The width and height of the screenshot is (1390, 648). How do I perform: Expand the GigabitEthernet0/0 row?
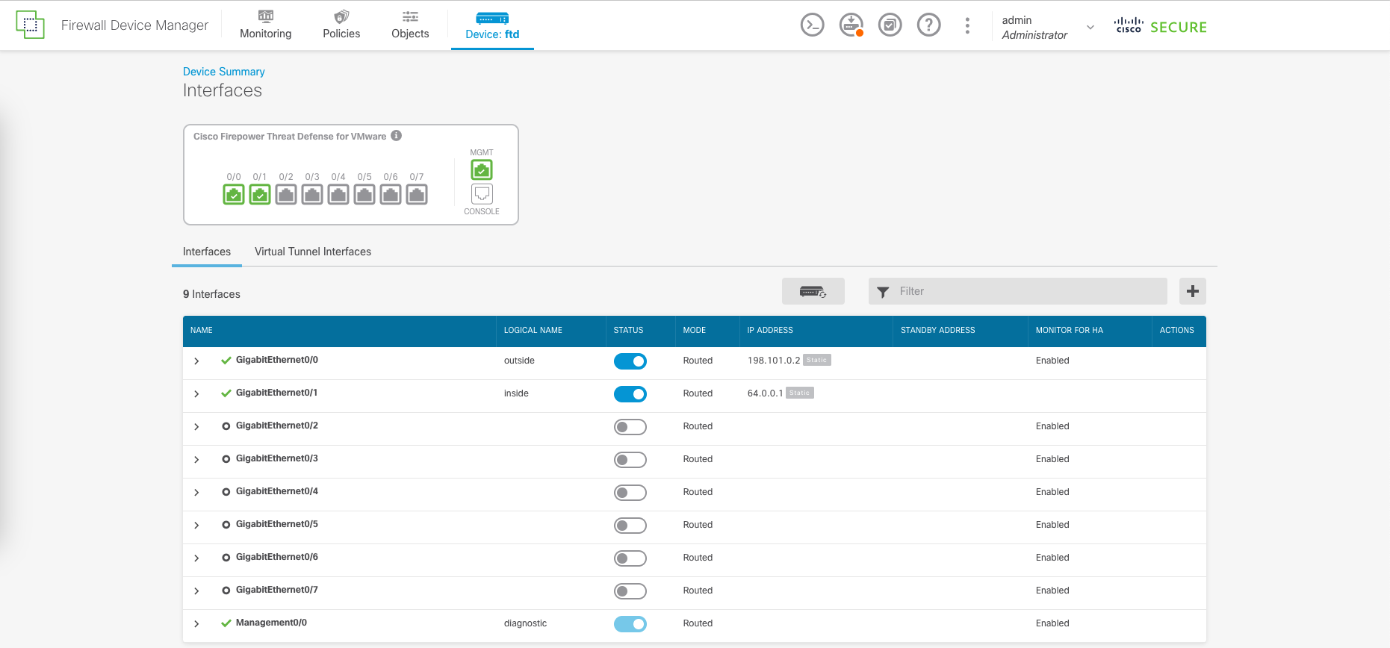pyautogui.click(x=196, y=361)
